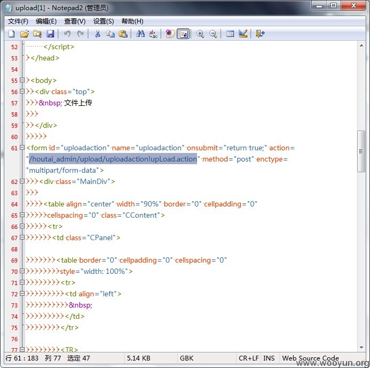
Task: Click the "multipart/form-data" text on wrapped line
Action: pos(63,170)
